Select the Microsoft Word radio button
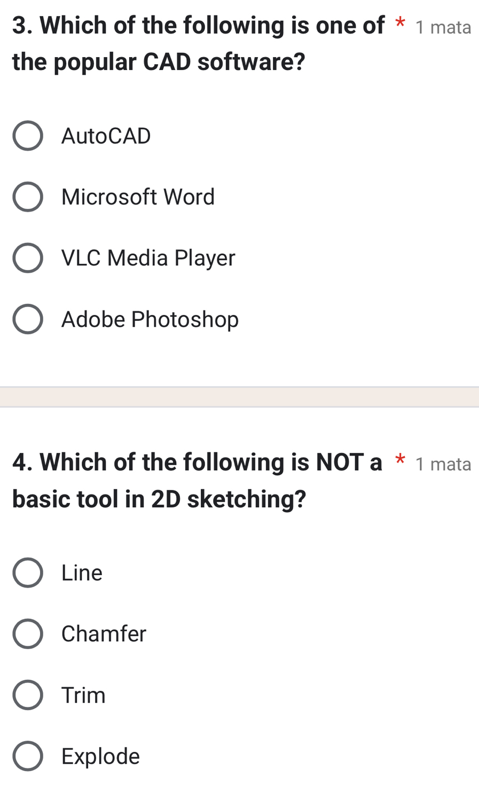 pos(28,197)
